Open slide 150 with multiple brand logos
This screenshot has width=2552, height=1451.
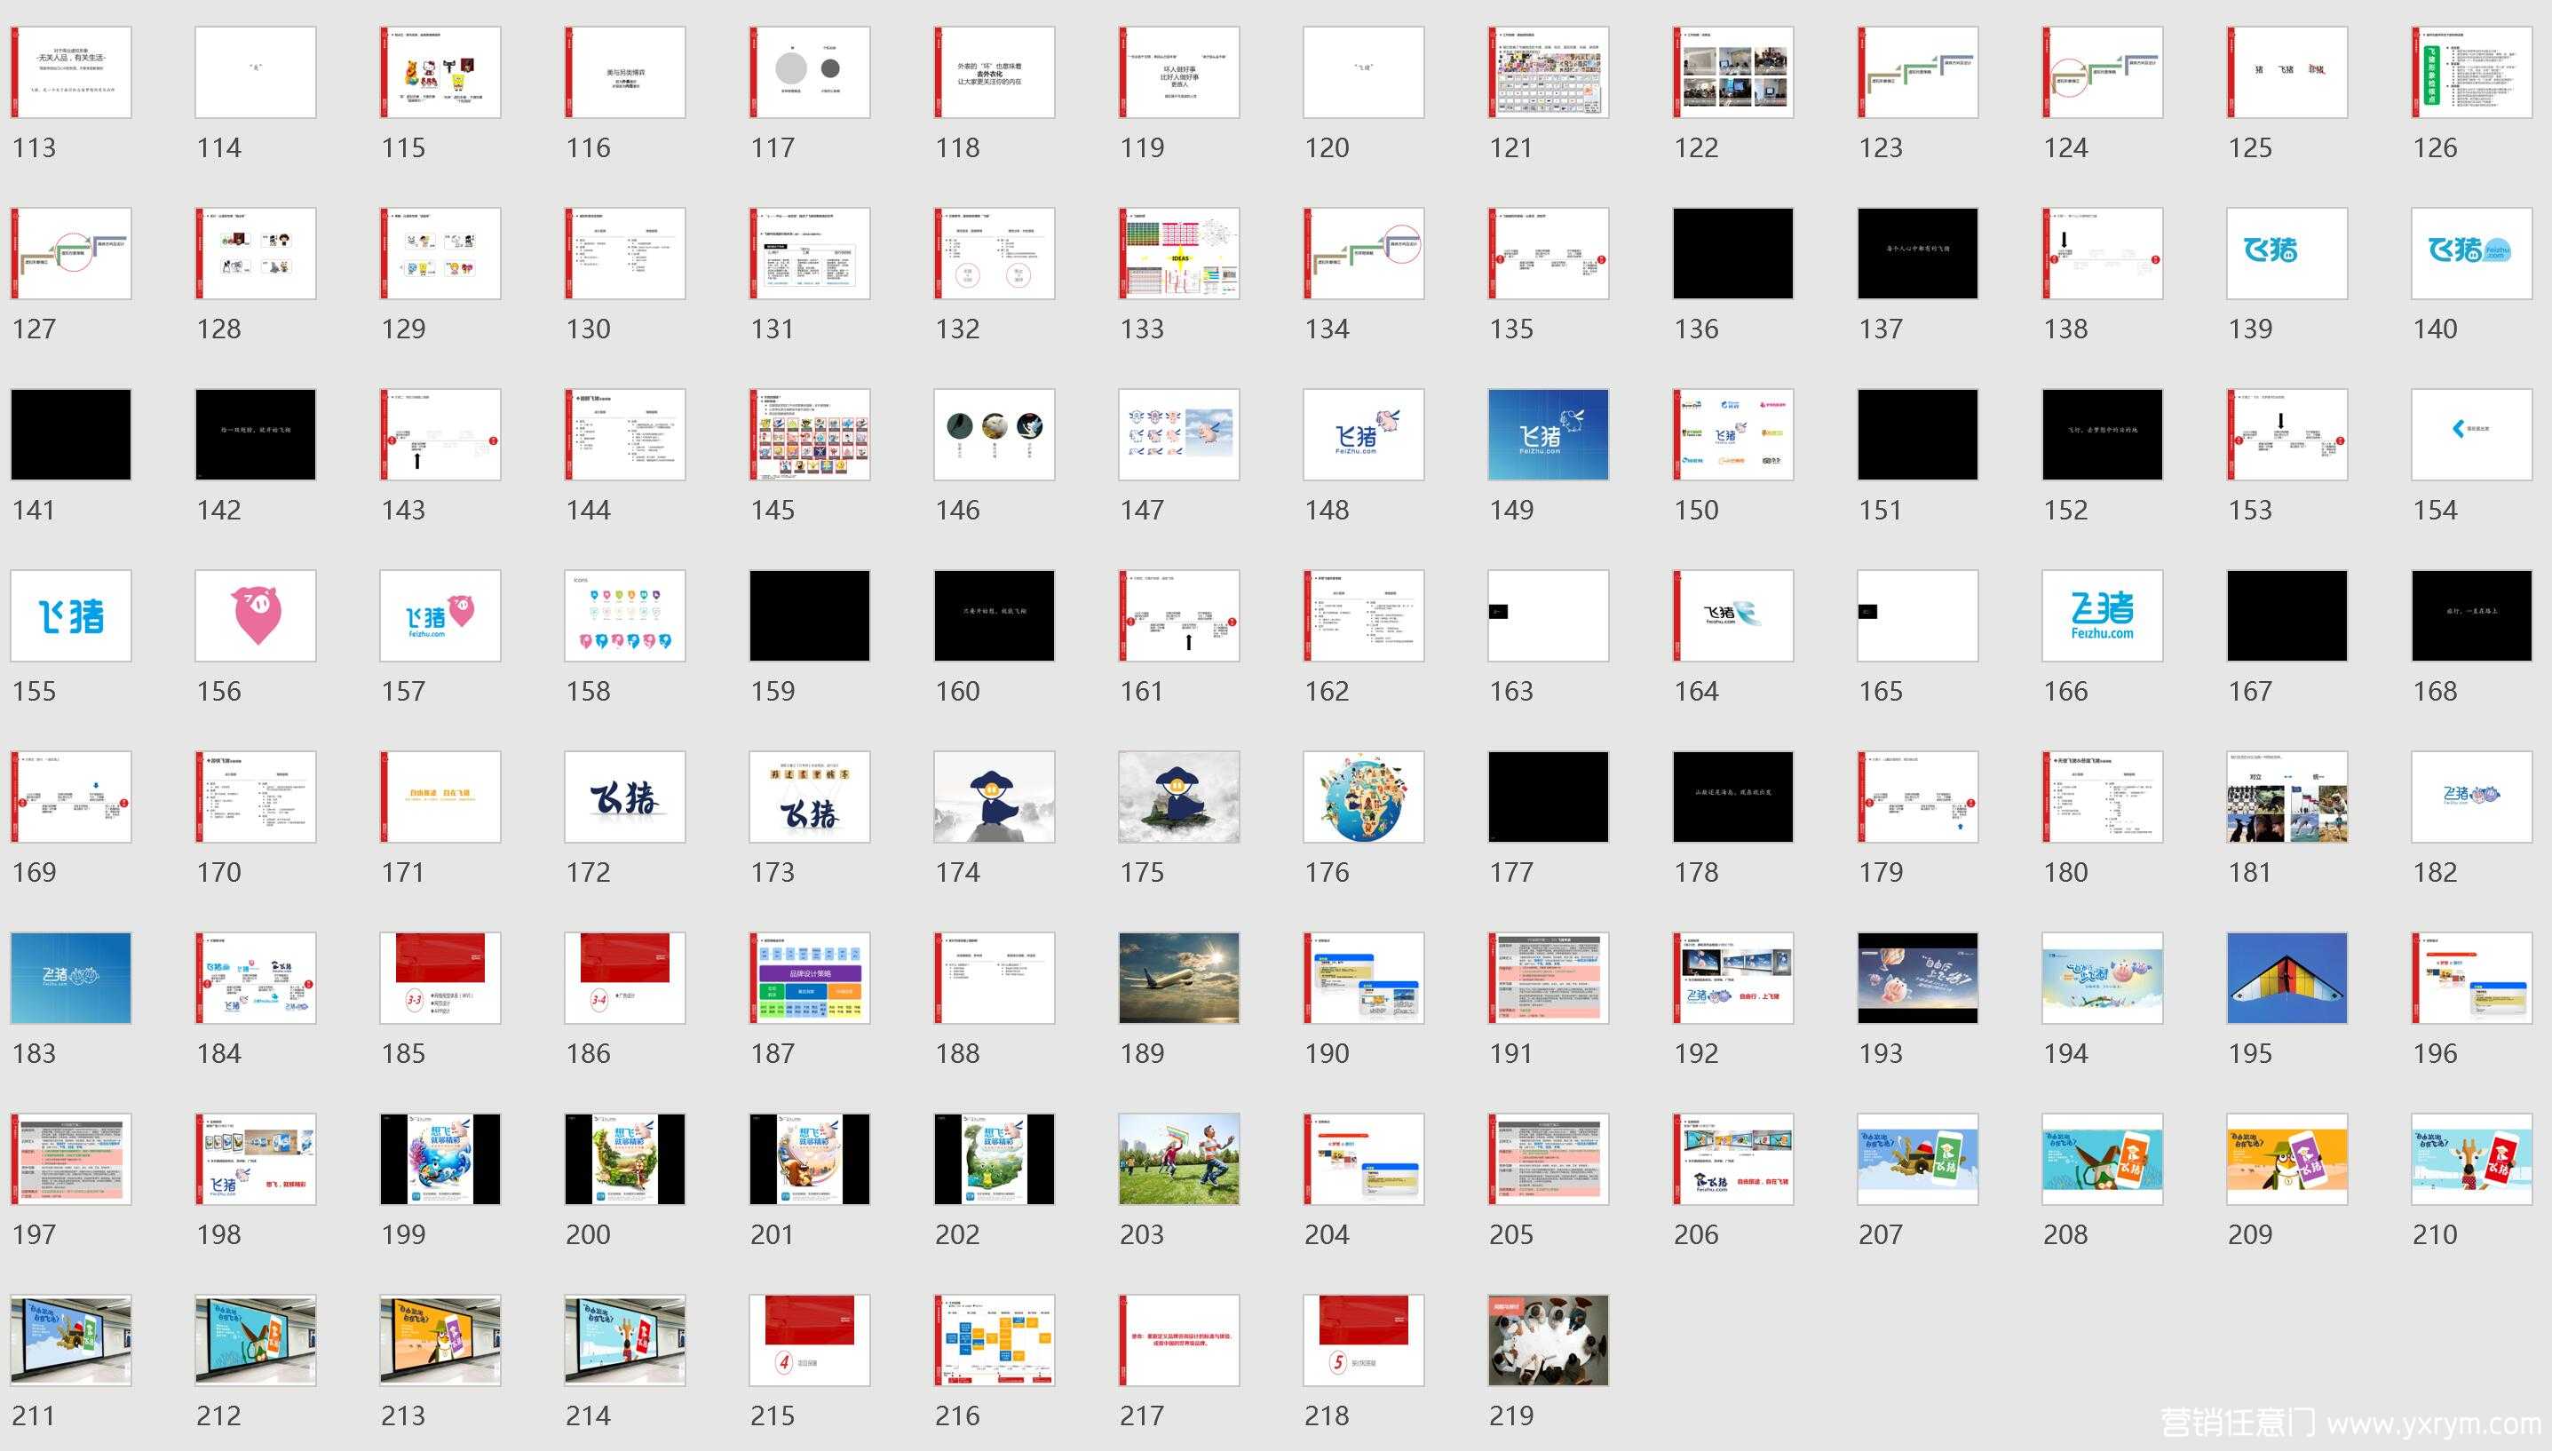pos(1733,434)
